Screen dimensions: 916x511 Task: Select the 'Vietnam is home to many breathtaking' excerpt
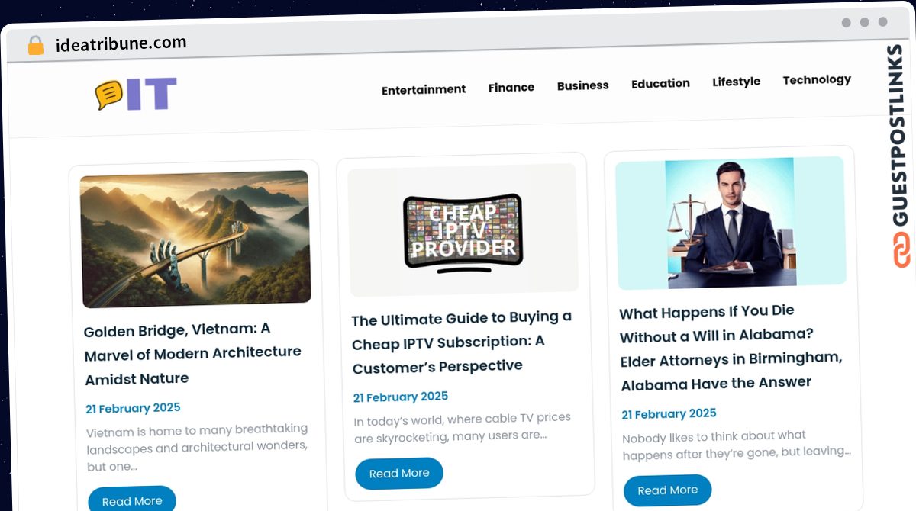click(198, 447)
